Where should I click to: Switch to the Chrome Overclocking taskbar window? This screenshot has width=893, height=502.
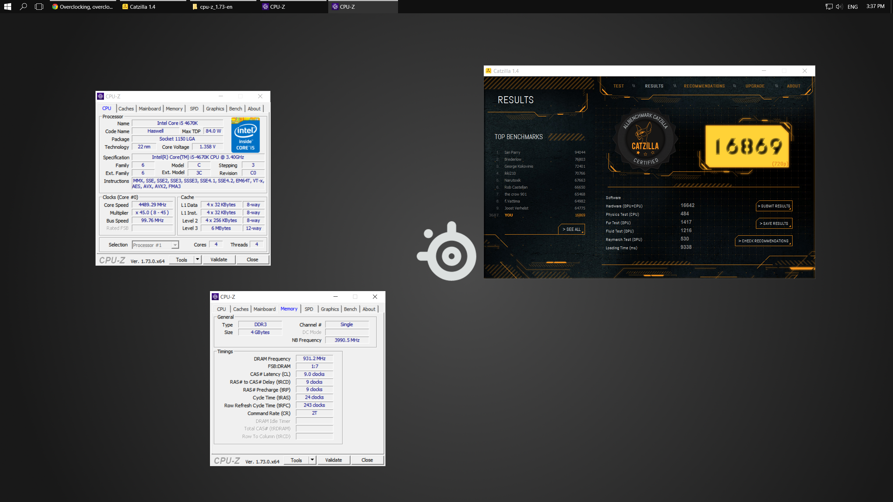(x=83, y=7)
